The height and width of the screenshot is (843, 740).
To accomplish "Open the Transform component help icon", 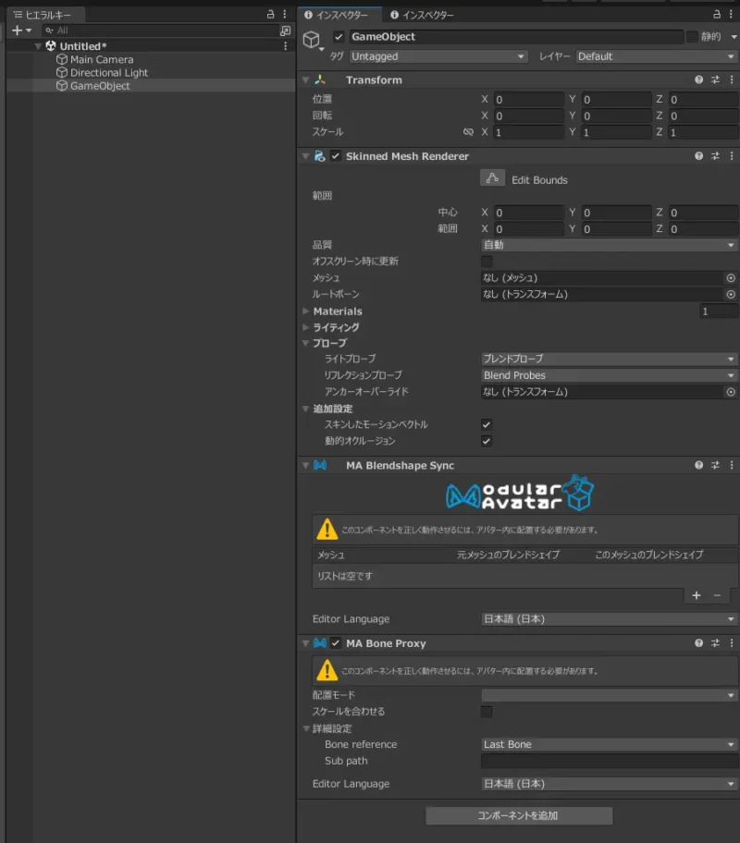I will tap(698, 79).
